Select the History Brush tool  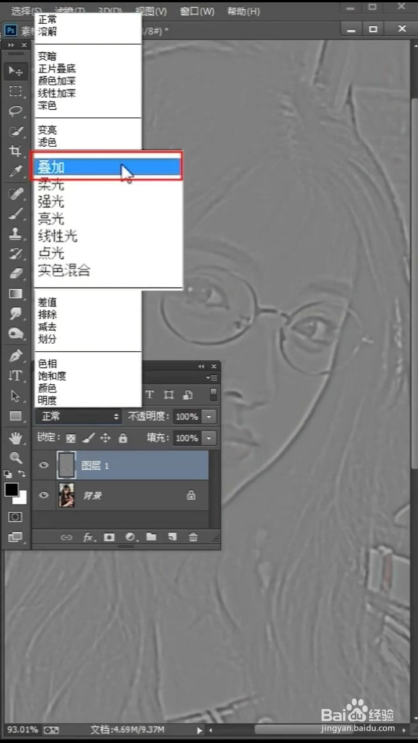click(16, 254)
